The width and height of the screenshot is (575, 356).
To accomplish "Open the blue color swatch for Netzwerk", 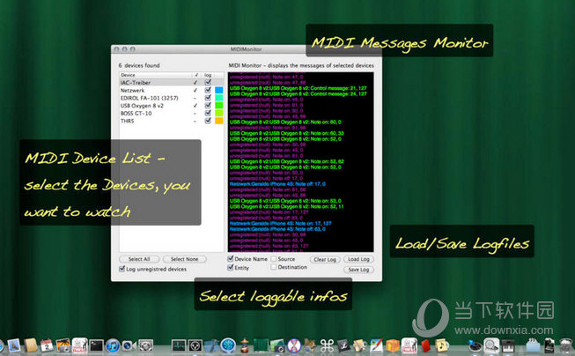I will (x=219, y=90).
